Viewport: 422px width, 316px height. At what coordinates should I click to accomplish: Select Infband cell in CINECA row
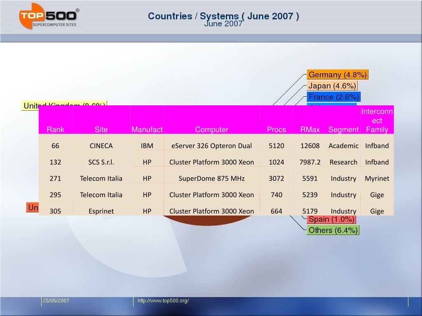377,146
